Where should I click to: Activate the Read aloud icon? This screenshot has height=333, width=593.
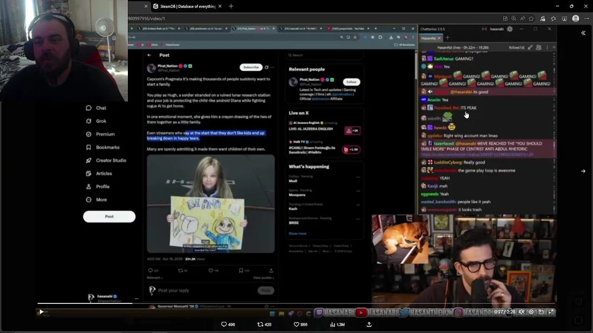523,18
